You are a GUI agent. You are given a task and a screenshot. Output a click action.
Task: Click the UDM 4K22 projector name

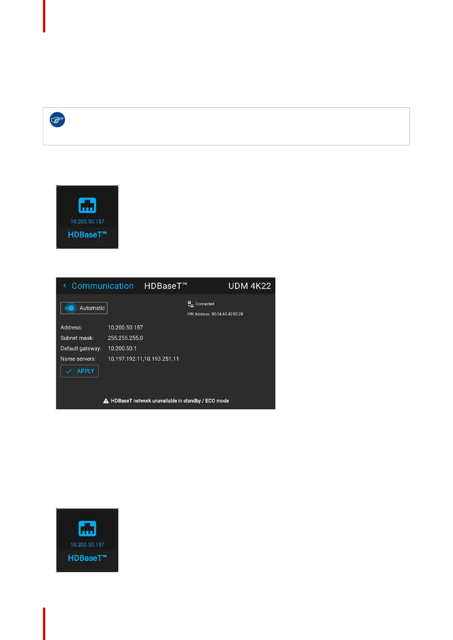click(250, 286)
